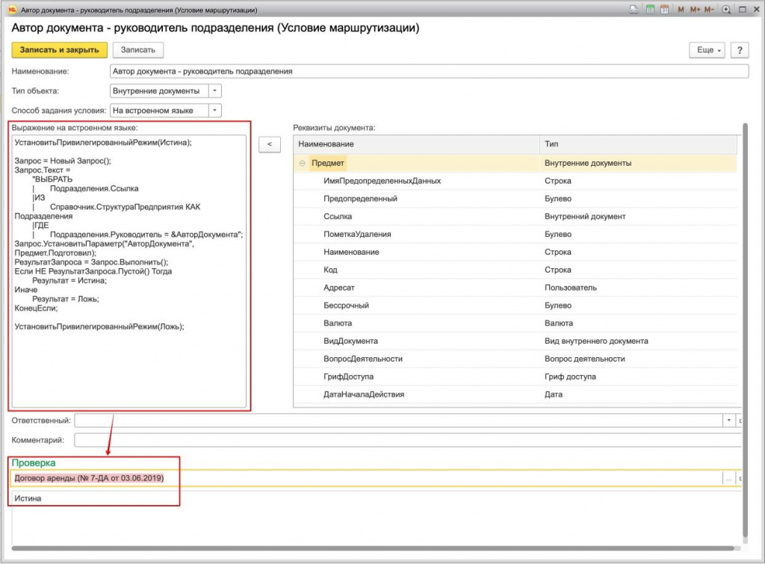765x564 pixels.
Task: Open the 'Еще' menu
Action: 707,50
